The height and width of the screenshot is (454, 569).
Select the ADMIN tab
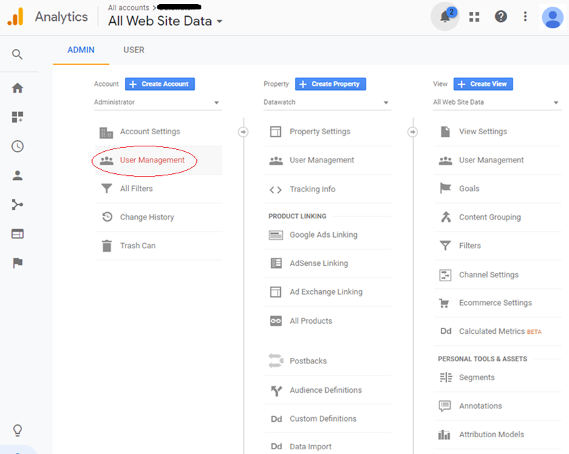pyautogui.click(x=81, y=50)
